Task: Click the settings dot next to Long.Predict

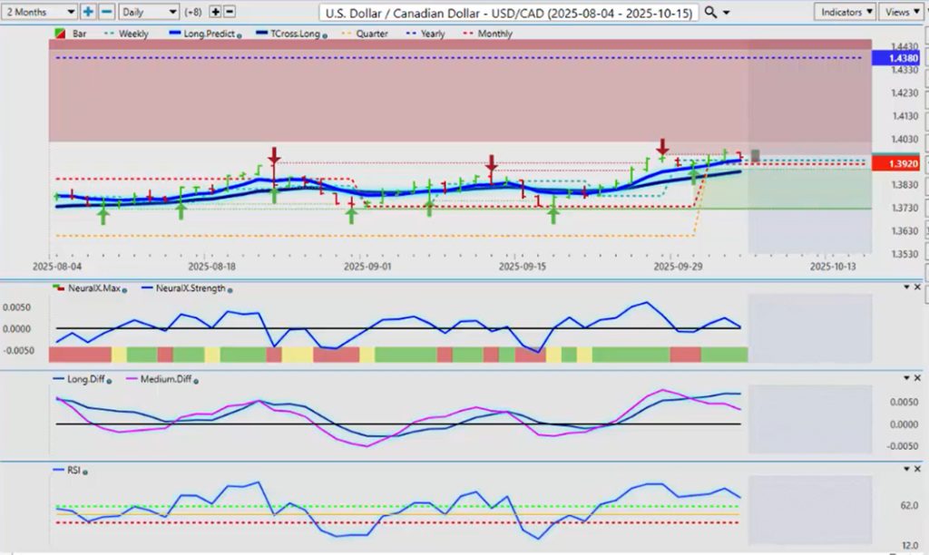Action: [x=238, y=34]
